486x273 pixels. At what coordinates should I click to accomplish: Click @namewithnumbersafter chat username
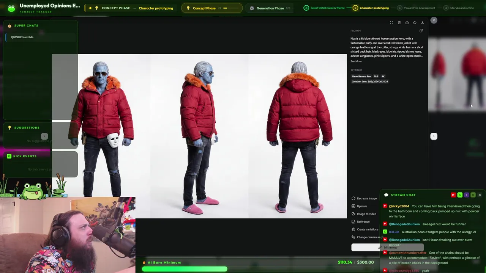407,253
